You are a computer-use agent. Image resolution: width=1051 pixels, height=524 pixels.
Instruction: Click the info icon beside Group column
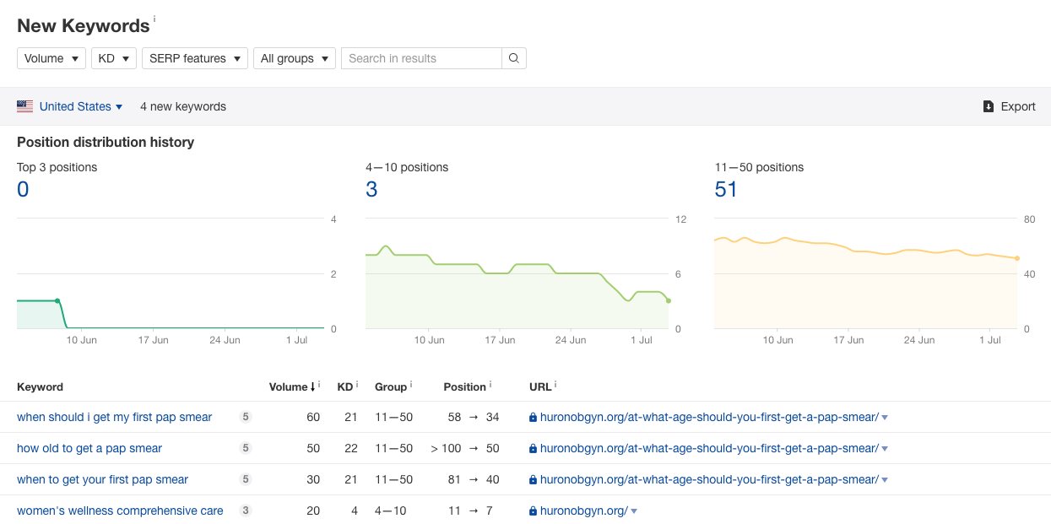pos(411,385)
